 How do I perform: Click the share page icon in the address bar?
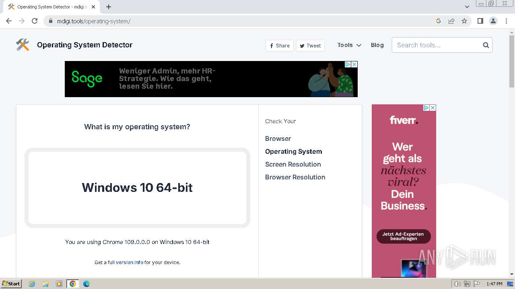[451, 21]
